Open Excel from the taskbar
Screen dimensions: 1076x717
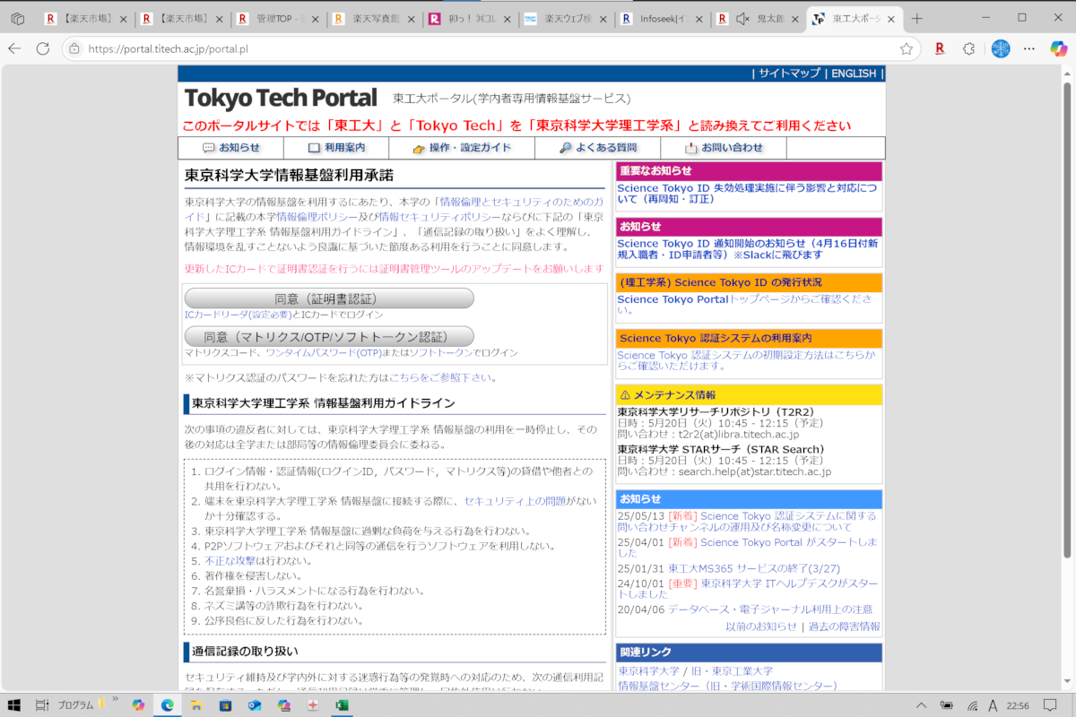[x=342, y=705]
